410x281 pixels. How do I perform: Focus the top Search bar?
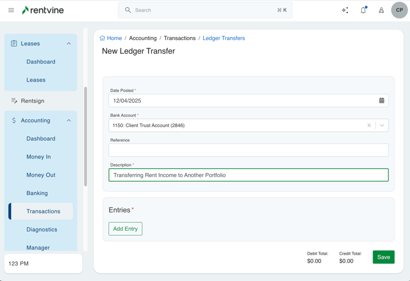(205, 10)
